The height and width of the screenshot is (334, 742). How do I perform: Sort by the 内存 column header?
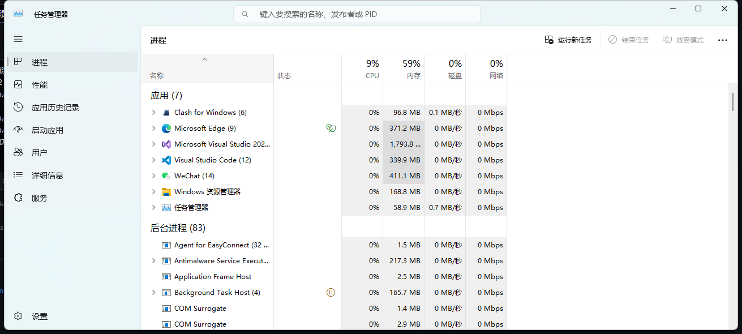point(404,68)
